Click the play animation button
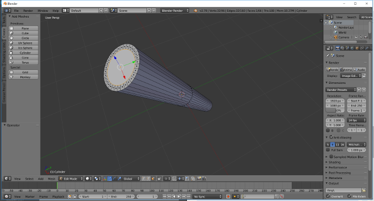The width and height of the screenshot is (374, 201). (179, 197)
